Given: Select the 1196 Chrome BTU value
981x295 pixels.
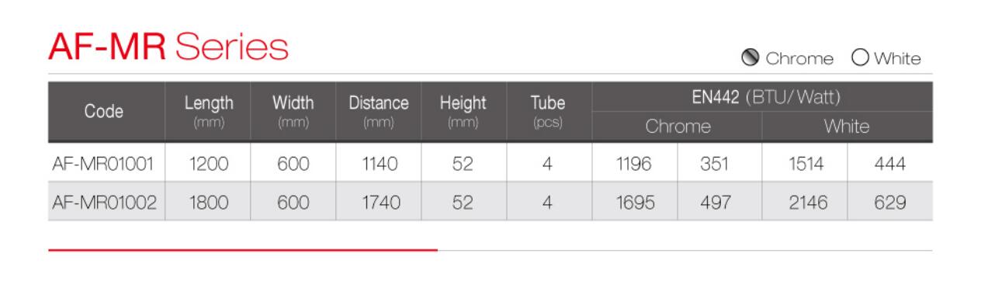Looking at the screenshot, I should point(634,162).
